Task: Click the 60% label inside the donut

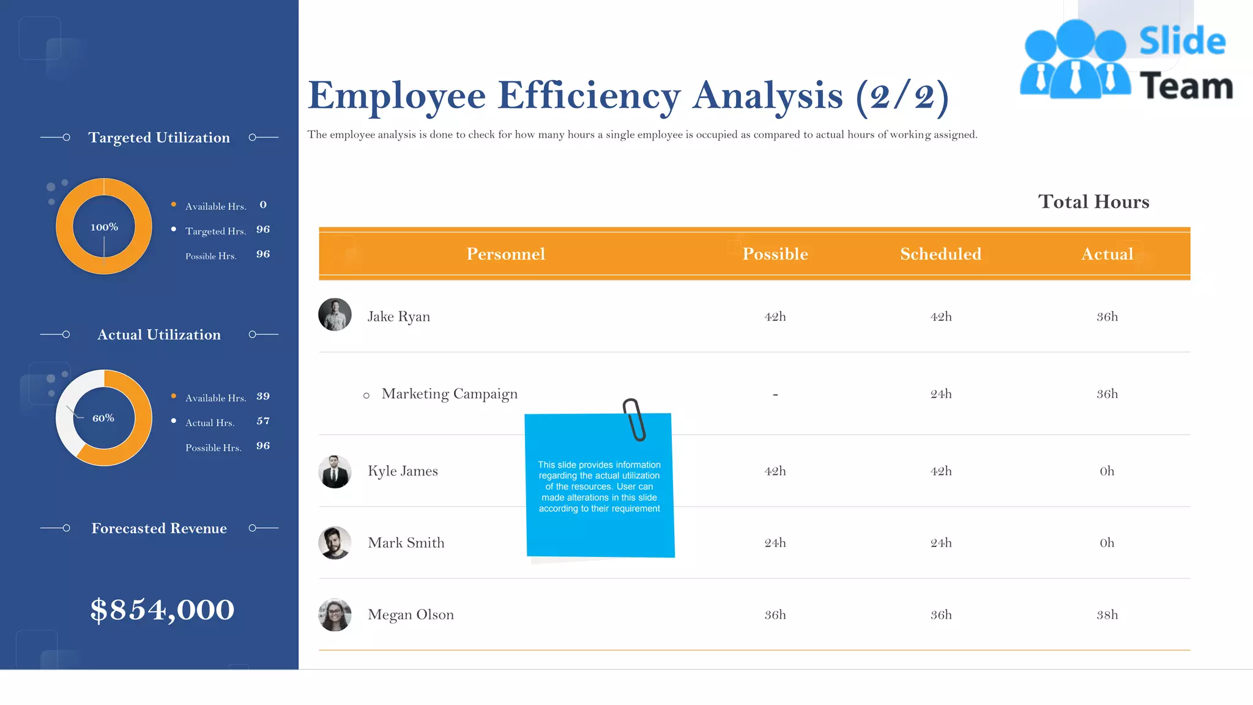Action: pos(103,418)
